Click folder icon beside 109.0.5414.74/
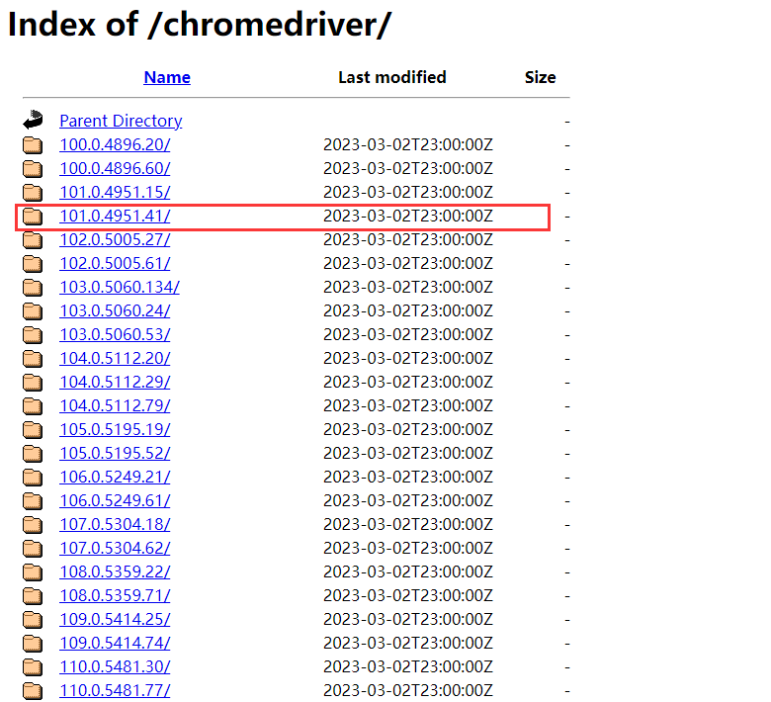The image size is (771, 702). [33, 644]
